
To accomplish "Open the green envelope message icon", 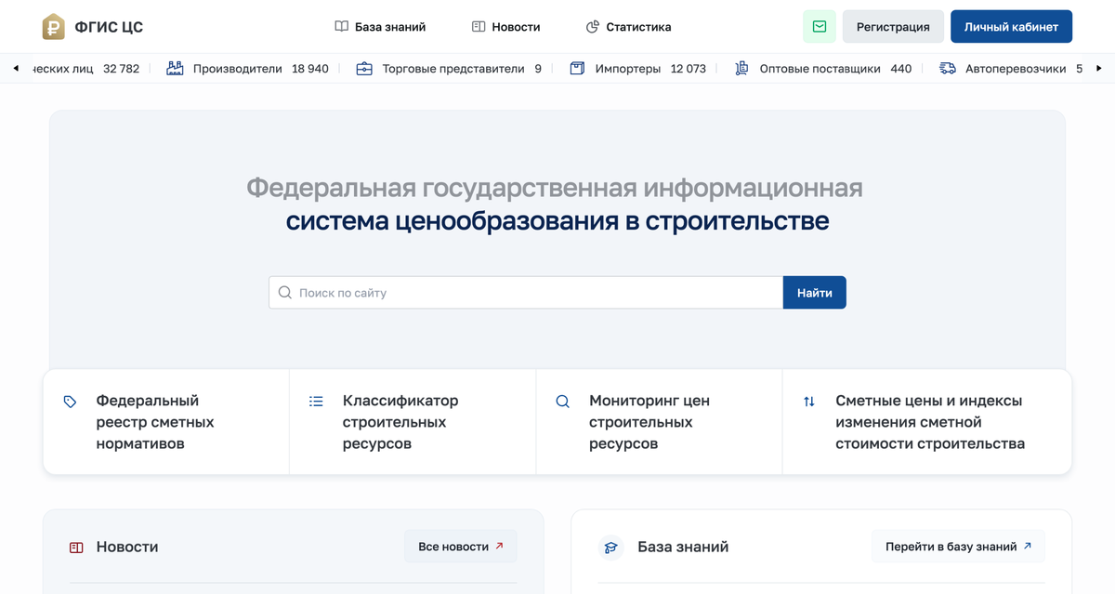I will (819, 26).
